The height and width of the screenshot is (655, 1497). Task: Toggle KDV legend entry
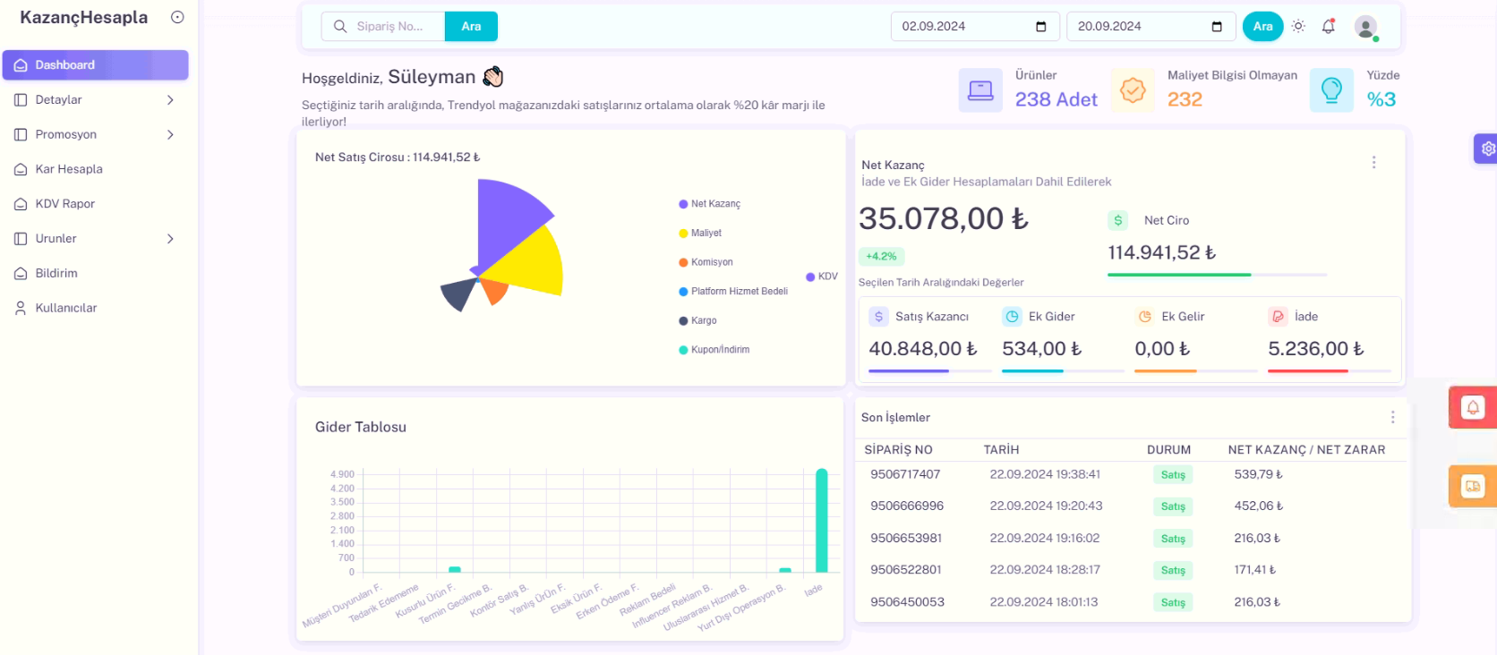(822, 276)
